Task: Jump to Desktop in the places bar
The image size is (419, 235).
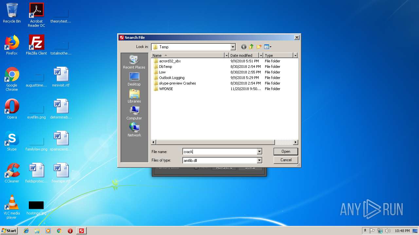Action: [x=134, y=79]
